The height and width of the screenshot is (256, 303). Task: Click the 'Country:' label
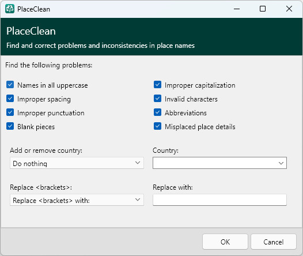(x=165, y=150)
